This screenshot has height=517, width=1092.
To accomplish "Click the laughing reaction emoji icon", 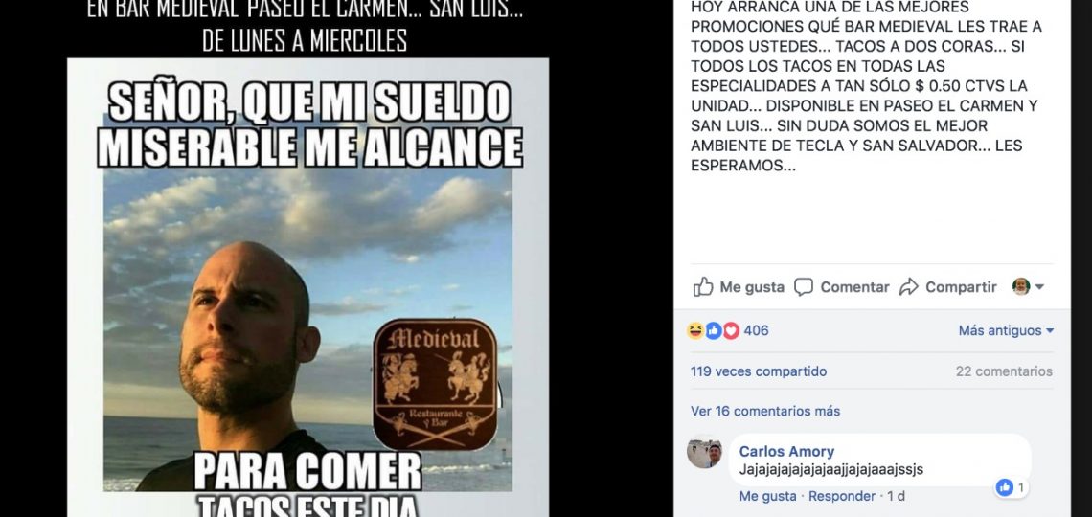I will click(695, 330).
